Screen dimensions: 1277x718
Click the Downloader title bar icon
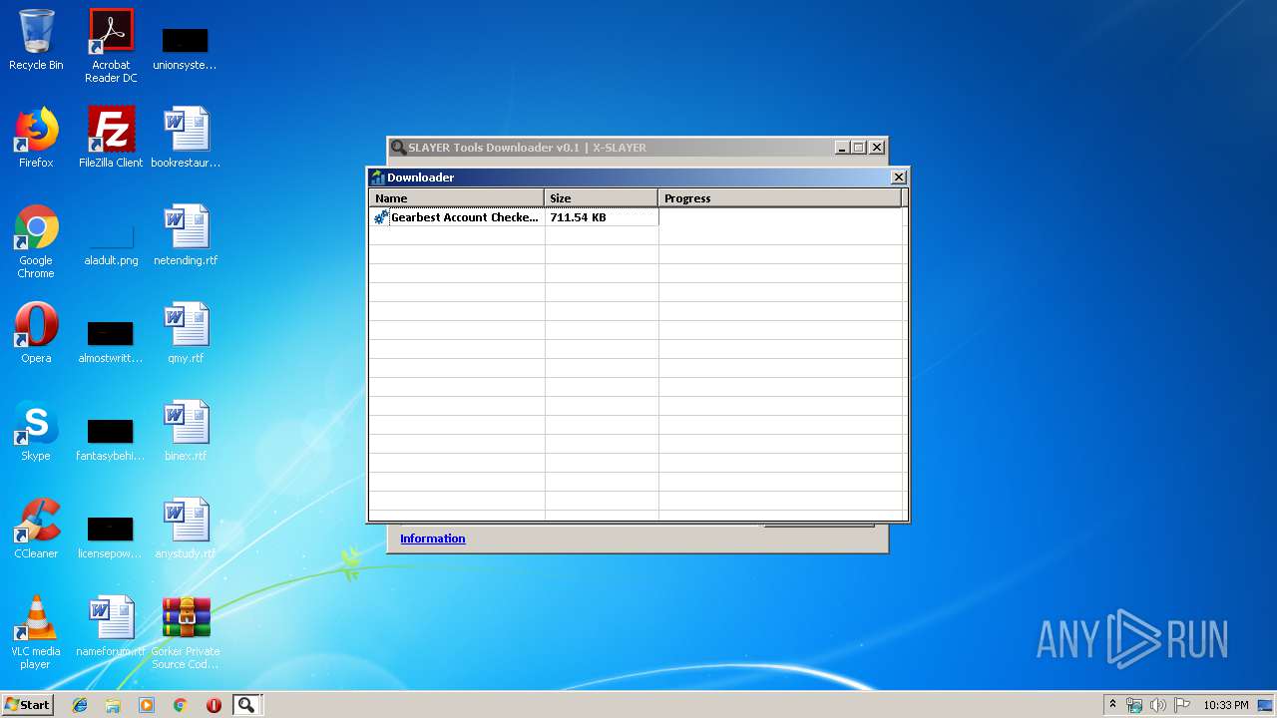(377, 178)
